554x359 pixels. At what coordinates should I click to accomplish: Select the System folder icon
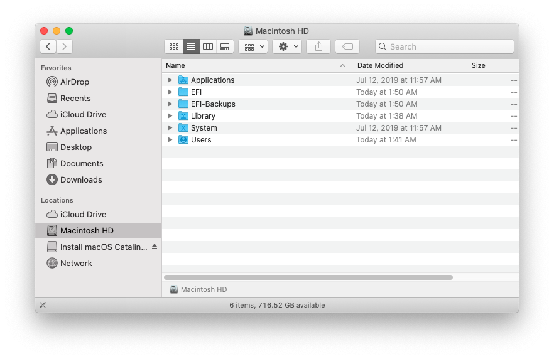pos(183,128)
